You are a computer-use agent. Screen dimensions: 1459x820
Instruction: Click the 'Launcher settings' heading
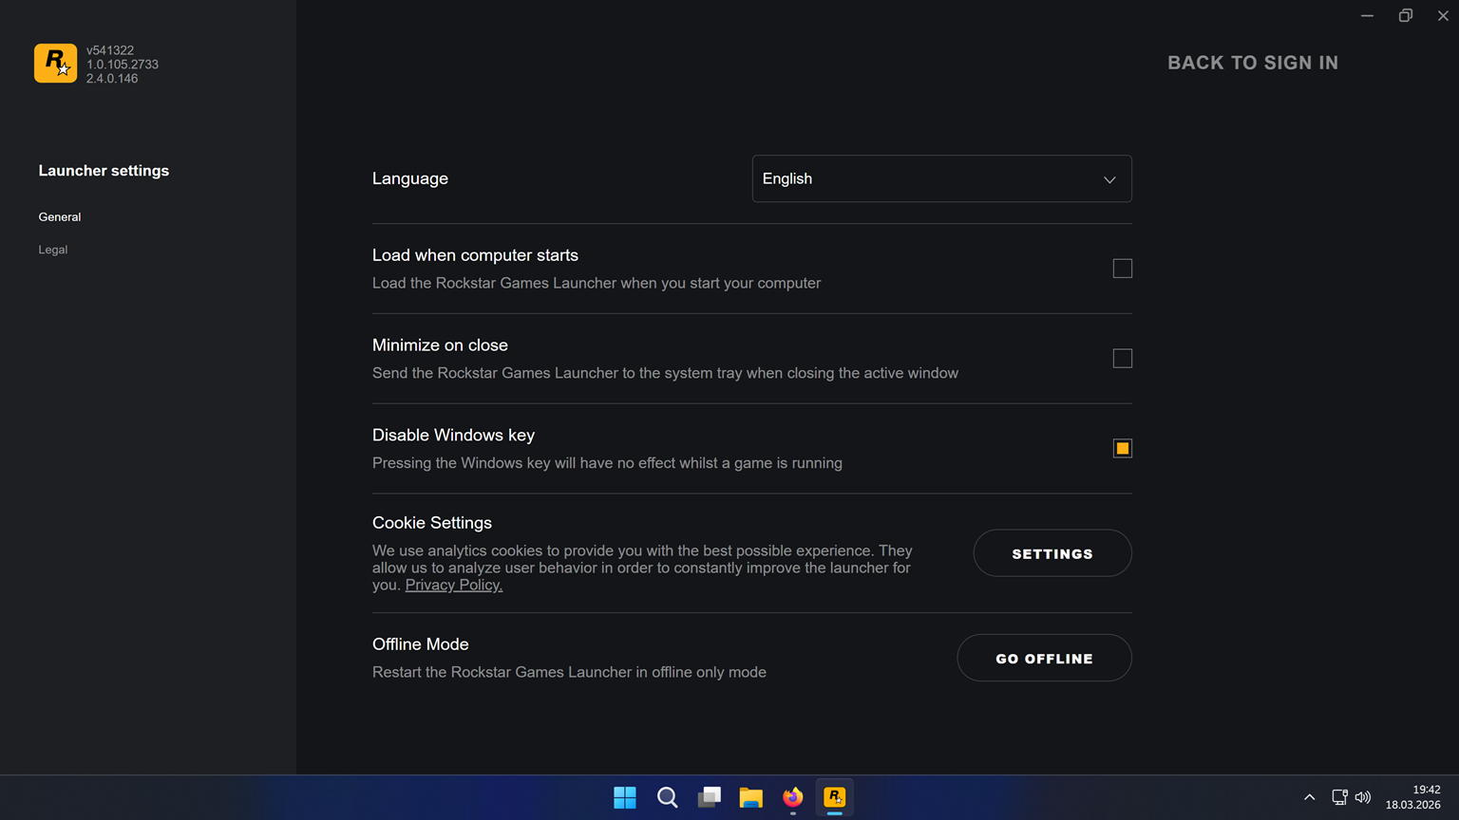[104, 171]
